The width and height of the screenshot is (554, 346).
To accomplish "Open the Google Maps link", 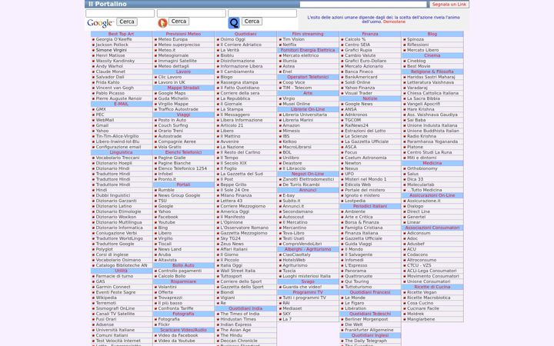I will (x=172, y=93).
